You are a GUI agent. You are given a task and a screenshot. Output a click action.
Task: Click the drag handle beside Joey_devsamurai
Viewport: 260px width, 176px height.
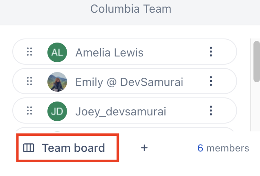(29, 111)
